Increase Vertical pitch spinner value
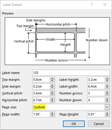Screen dimensions: 112x130 (52, 92)
